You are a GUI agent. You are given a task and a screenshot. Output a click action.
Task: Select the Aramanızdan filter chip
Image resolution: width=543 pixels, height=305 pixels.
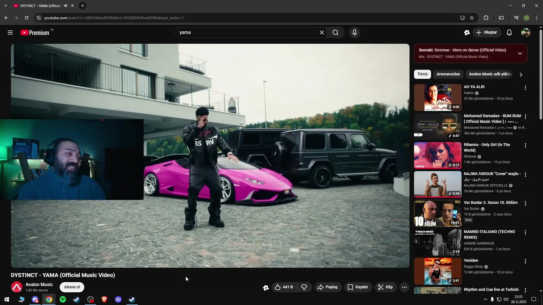(x=448, y=74)
